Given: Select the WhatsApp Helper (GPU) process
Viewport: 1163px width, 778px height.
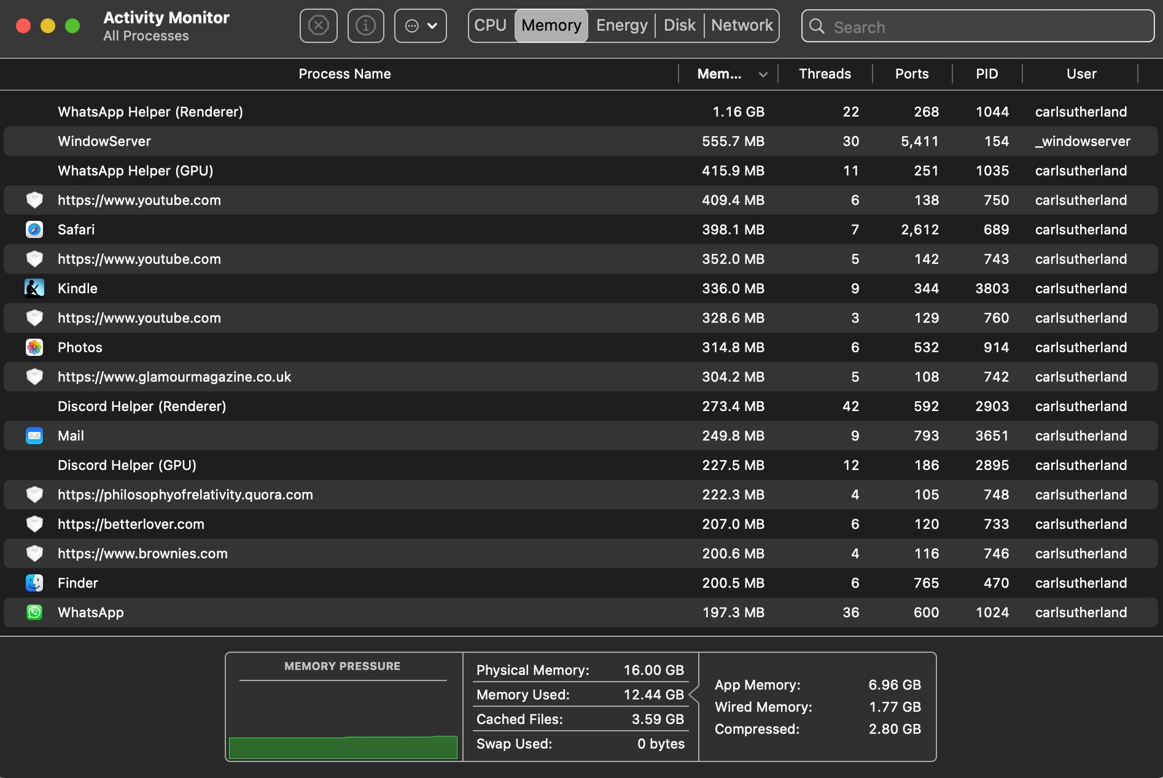Looking at the screenshot, I should pos(581,171).
